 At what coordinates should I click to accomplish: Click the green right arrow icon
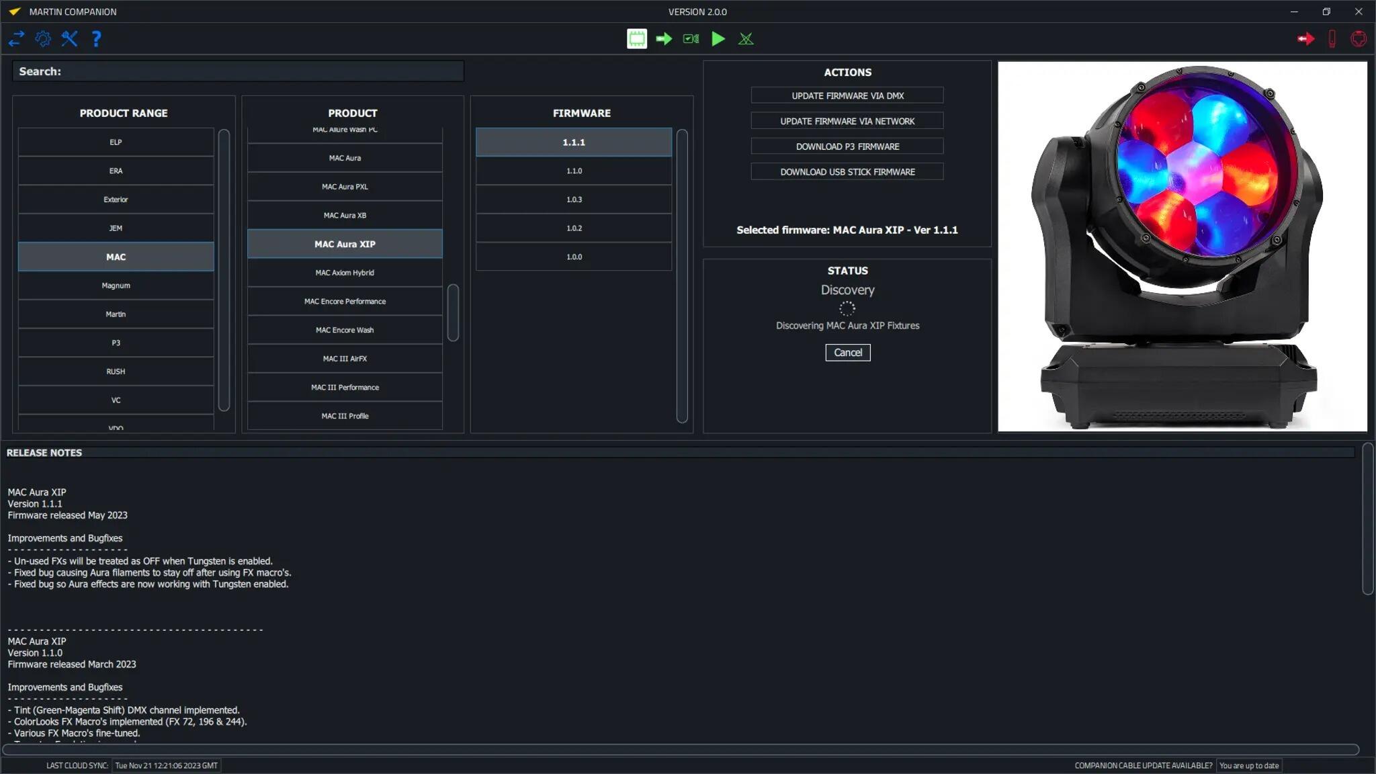click(664, 39)
